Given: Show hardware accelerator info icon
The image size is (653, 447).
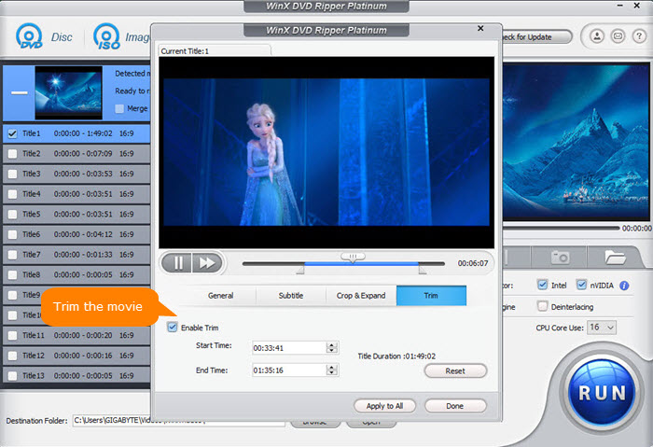Looking at the screenshot, I should pyautogui.click(x=624, y=286).
